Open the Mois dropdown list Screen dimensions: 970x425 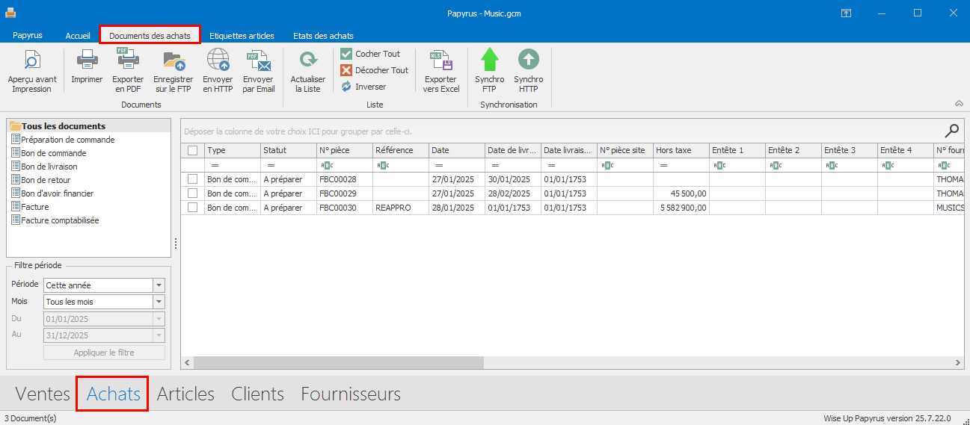(x=159, y=302)
